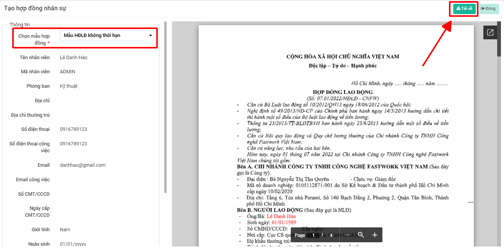504x248 pixels.
Task: Zoom out with the minus icon
Action: pyautogui.click(x=347, y=235)
